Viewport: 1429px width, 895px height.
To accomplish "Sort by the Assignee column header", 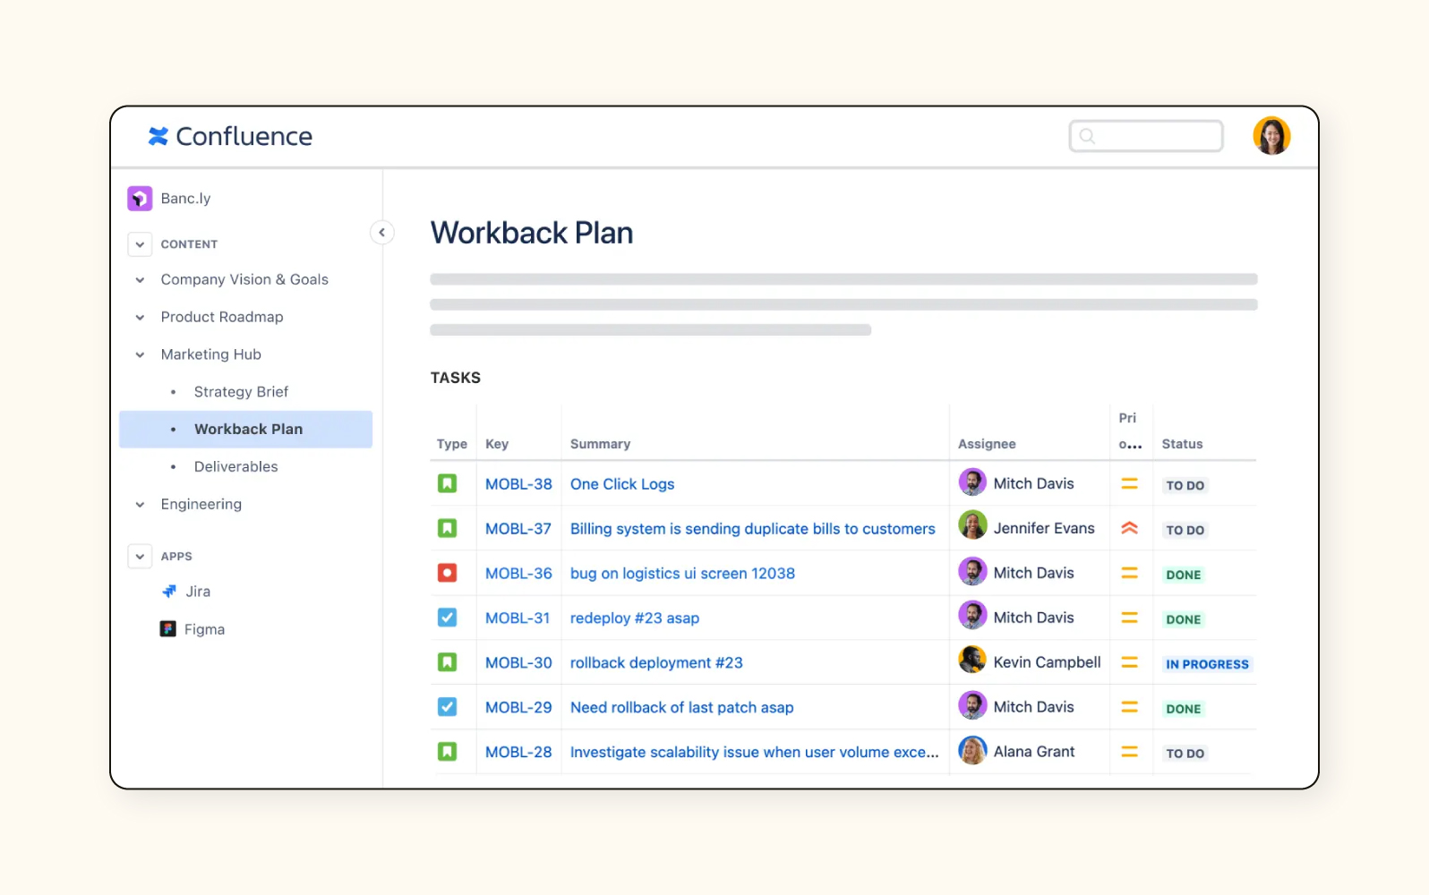I will pos(987,444).
